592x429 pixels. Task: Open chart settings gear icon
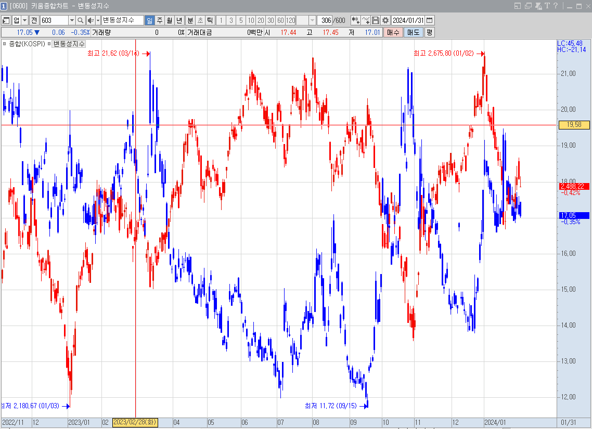tap(385, 20)
